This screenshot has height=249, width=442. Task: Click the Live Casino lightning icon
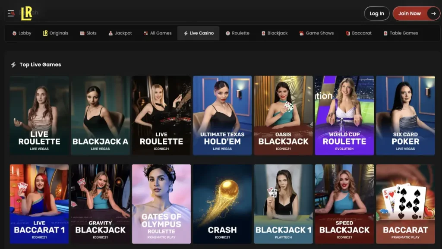point(186,33)
